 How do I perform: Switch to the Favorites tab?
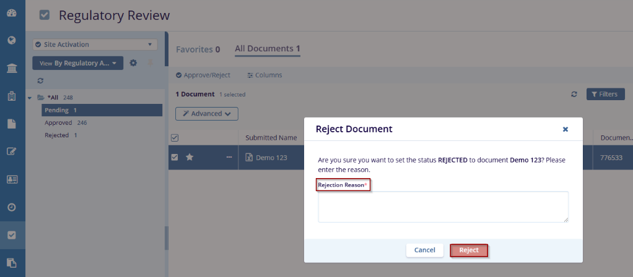pos(198,49)
